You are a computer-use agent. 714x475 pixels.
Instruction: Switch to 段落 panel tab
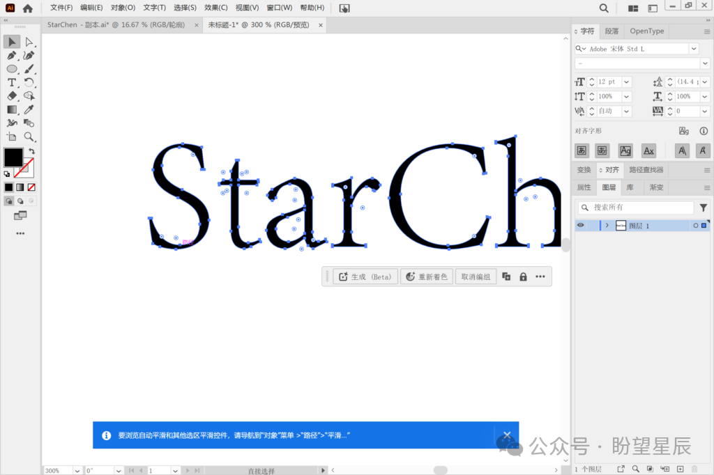pos(612,31)
